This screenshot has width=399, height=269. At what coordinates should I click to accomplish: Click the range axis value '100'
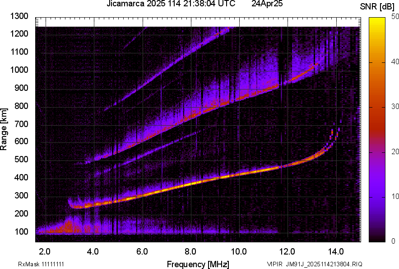pyautogui.click(x=21, y=231)
